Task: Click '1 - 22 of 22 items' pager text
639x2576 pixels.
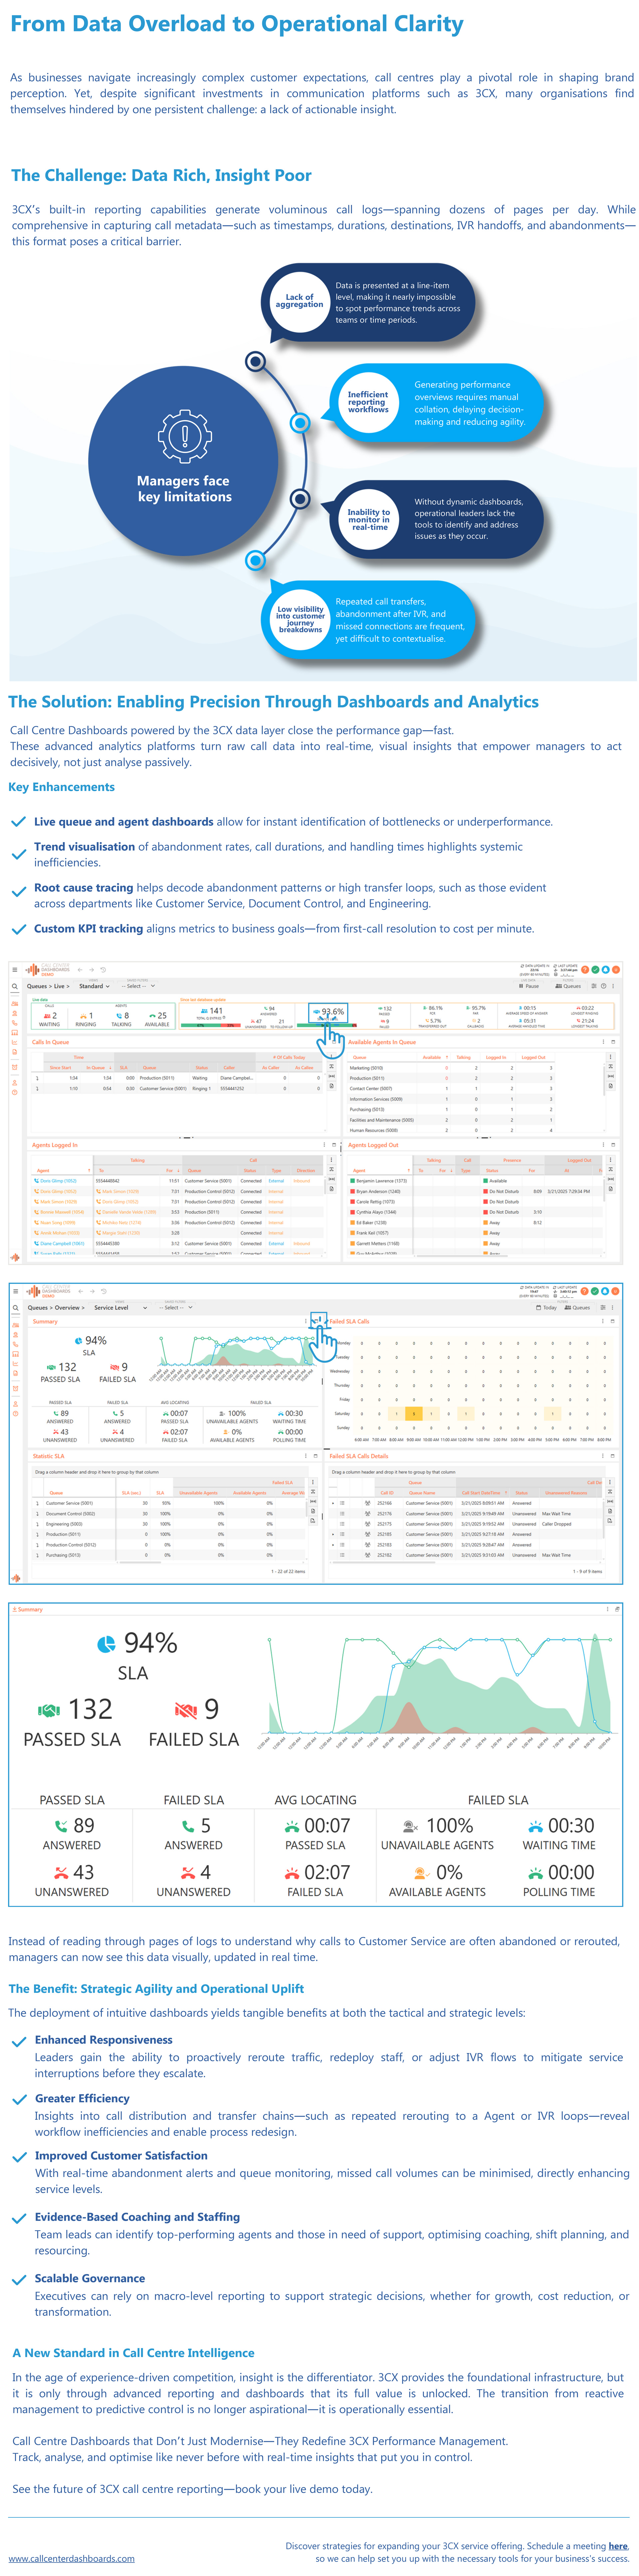Action: pos(288,1571)
